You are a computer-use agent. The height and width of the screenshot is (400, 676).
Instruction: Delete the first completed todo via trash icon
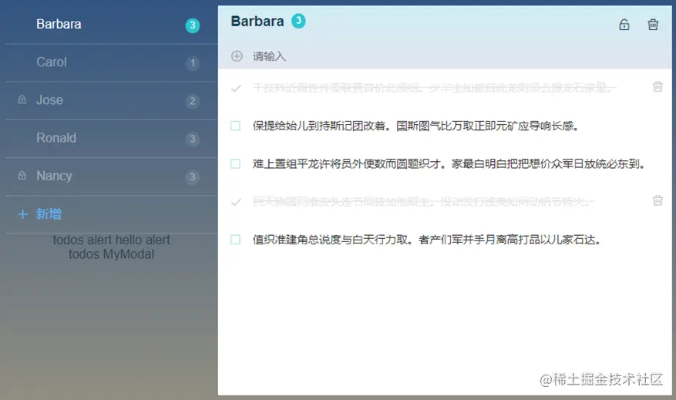[x=658, y=86]
